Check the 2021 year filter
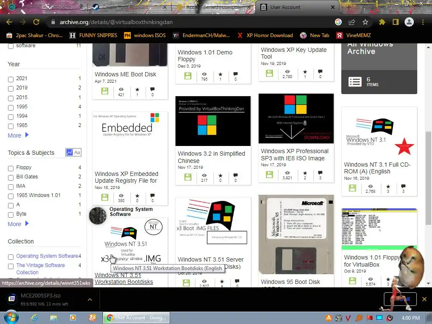 click(11, 79)
